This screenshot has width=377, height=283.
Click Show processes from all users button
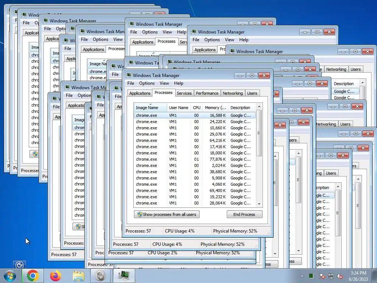pos(167,214)
